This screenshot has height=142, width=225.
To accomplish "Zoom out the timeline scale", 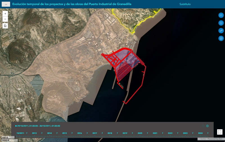I will click(203, 126).
